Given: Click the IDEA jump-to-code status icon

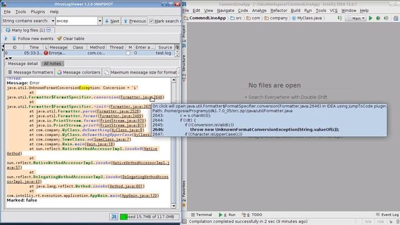Looking at the screenshot, I should (114, 217).
